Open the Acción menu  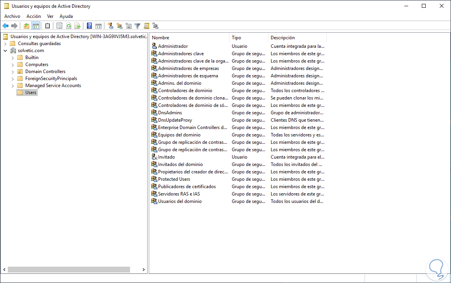point(33,16)
